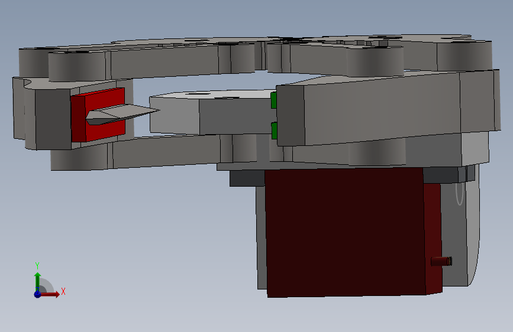
Task: Pick the small red pin on motor side
Action: [441, 261]
